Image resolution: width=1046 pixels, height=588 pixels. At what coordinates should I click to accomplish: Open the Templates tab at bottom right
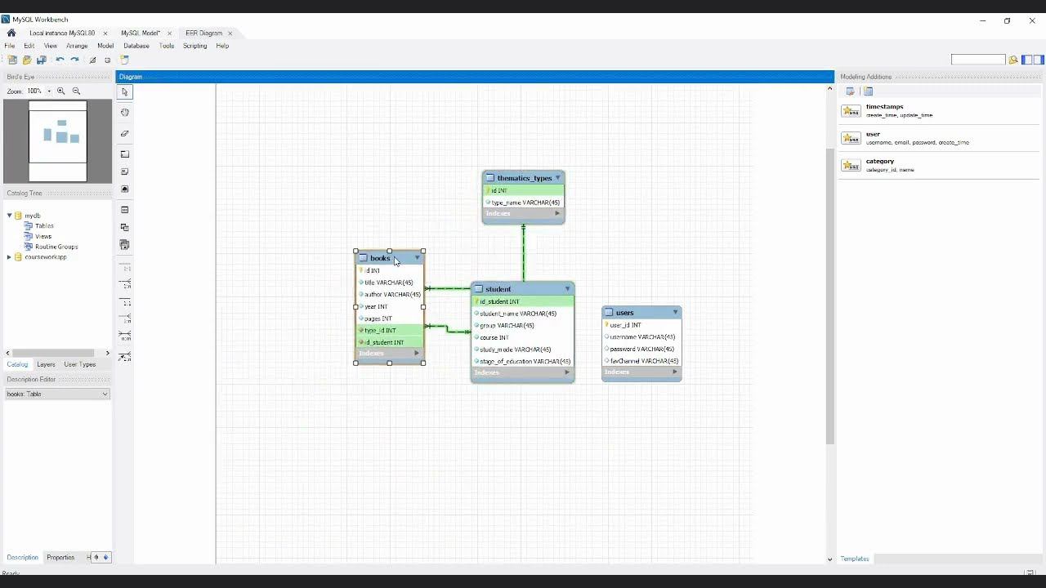pos(855,559)
